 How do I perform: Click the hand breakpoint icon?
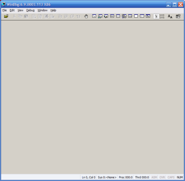tap(86, 16)
